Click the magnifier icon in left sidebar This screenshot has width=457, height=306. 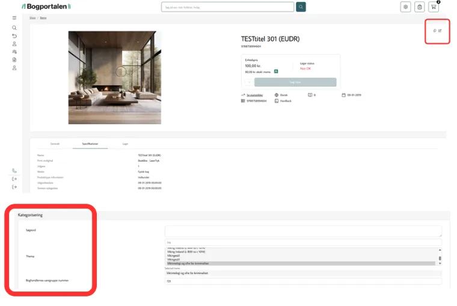(x=14, y=28)
